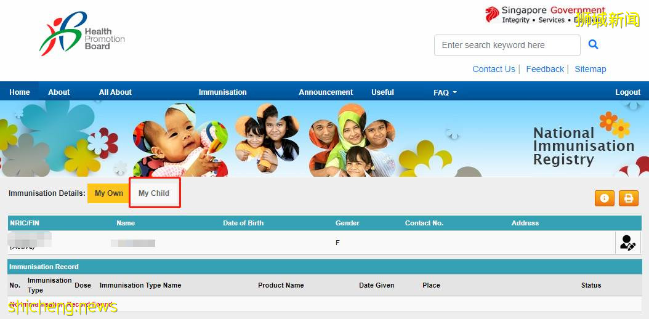Open the About menu item

59,92
